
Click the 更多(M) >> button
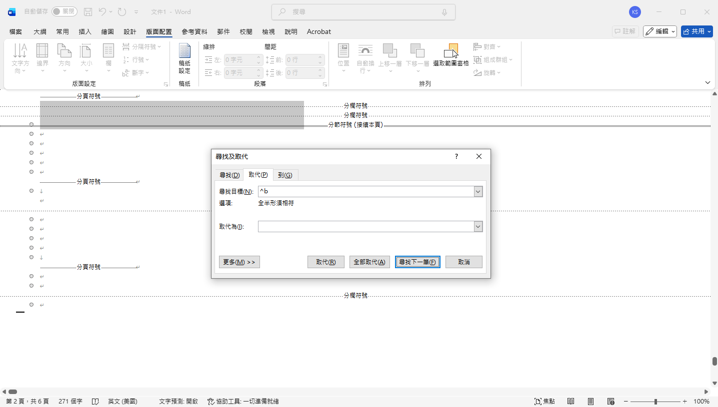239,262
